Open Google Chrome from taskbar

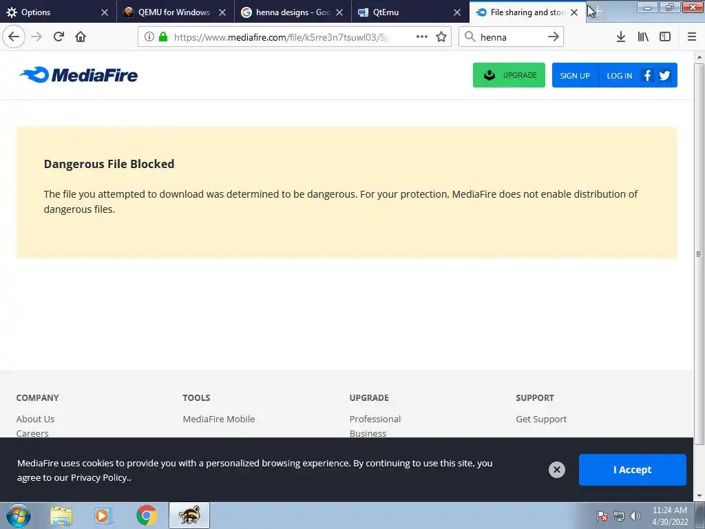[x=146, y=515]
